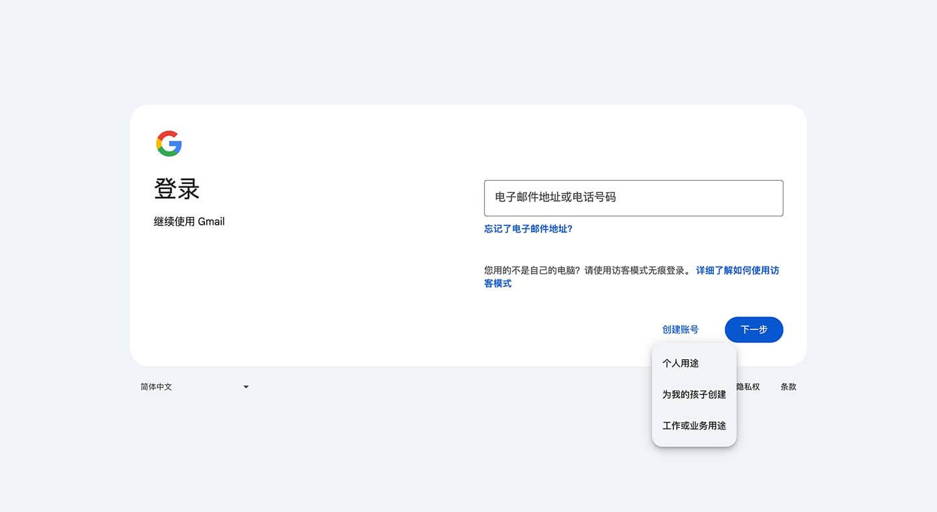This screenshot has width=937, height=512.
Task: Select 个人用途 from the menu
Action: pos(694,363)
